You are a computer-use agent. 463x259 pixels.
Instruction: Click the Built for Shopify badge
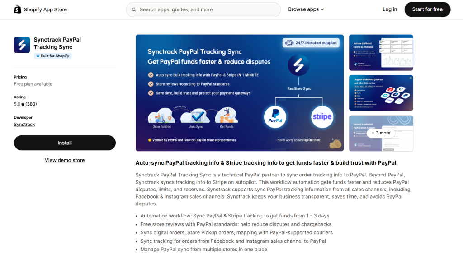(52, 56)
